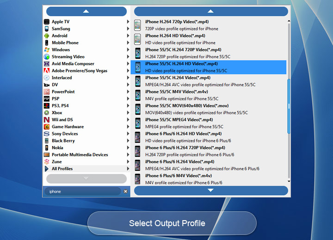The image size is (333, 240).
Task: Select highlighted iPhone 5S/5C H.264 HD Video
Action: click(x=209, y=68)
